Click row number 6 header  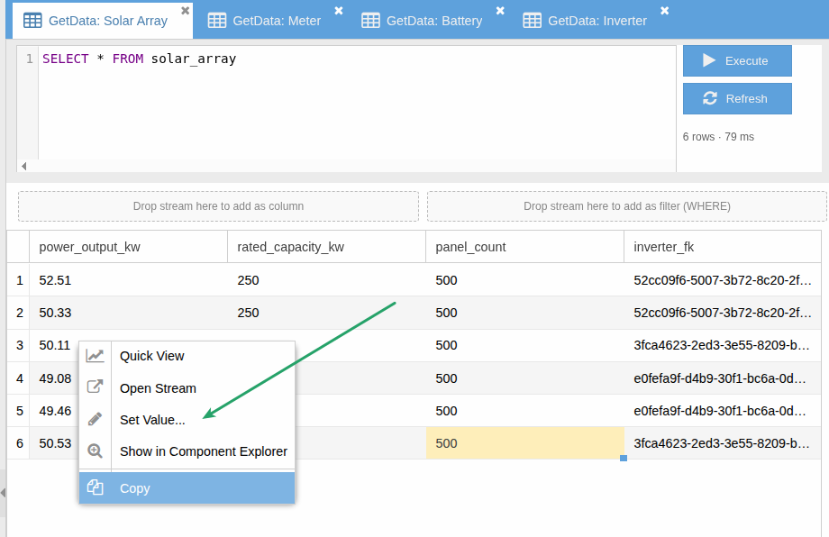tap(19, 443)
